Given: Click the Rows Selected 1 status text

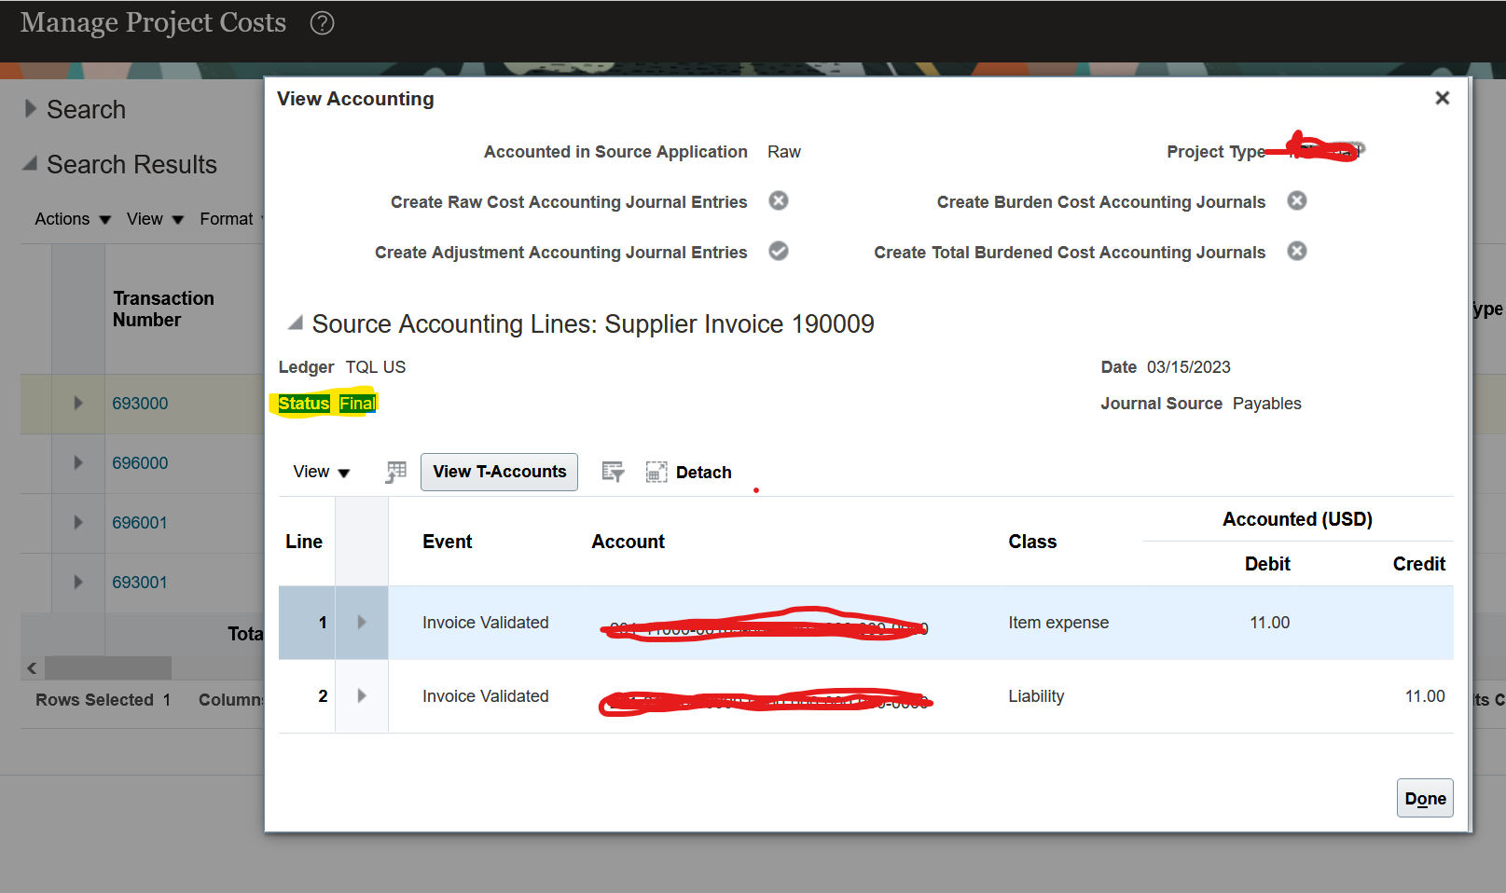Looking at the screenshot, I should [x=103, y=700].
